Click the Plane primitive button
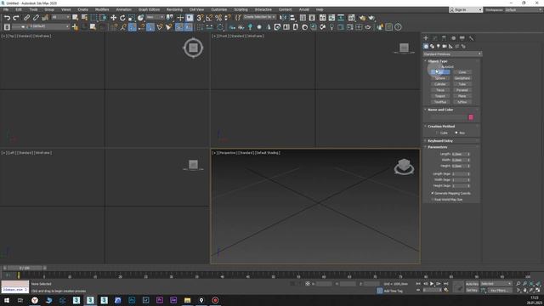This screenshot has height=306, width=544. (x=462, y=96)
